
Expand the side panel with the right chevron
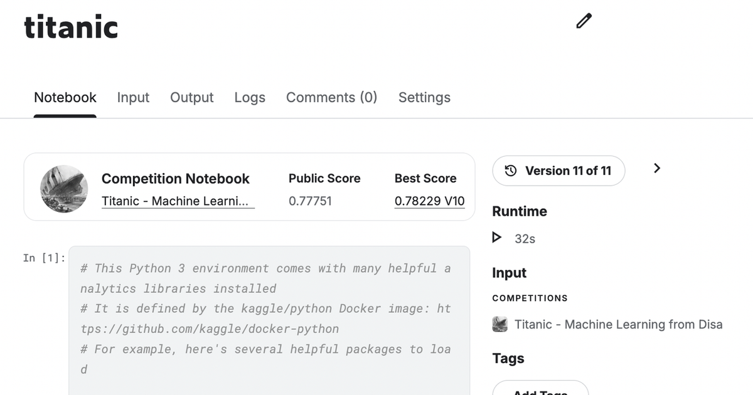click(657, 168)
